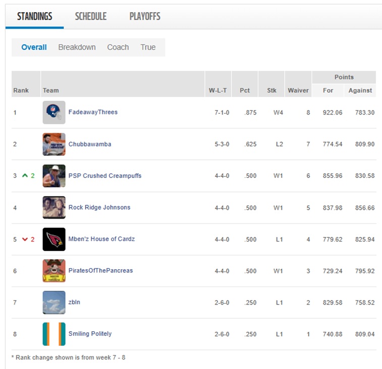Open FadeawayThrees team link
The image size is (382, 369).
point(93,112)
